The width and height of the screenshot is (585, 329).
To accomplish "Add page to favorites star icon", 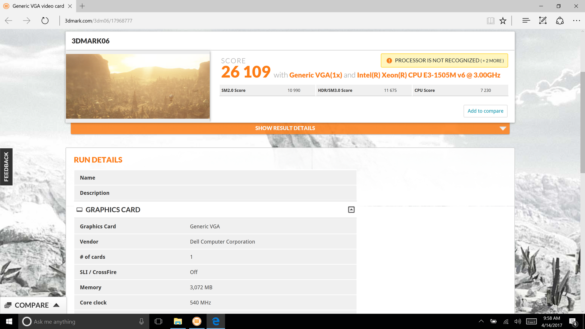I will pyautogui.click(x=503, y=21).
